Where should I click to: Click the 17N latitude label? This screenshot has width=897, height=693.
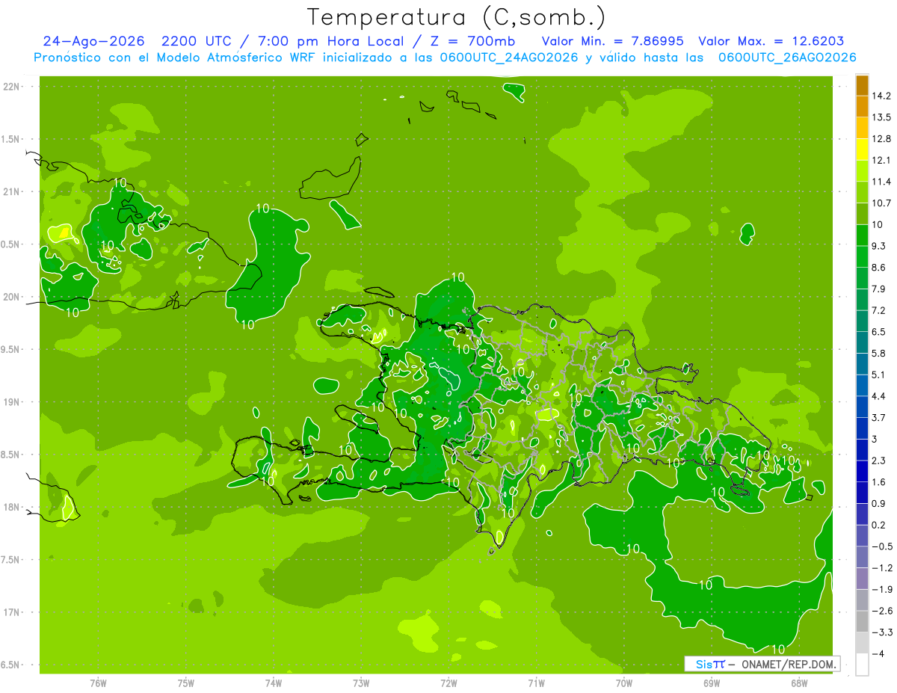(x=12, y=612)
